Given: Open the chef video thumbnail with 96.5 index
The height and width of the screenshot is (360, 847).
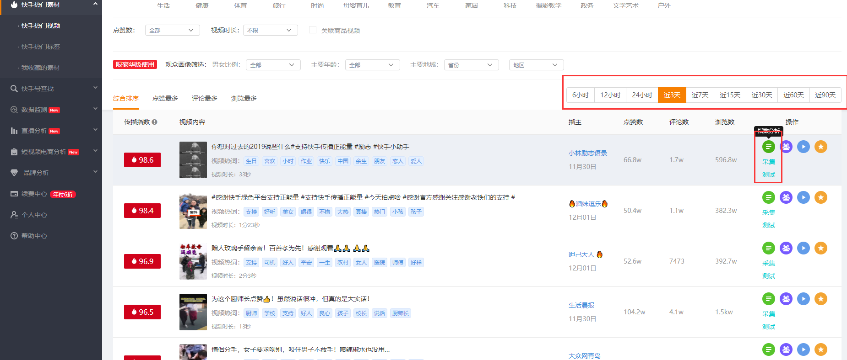Looking at the screenshot, I should pyautogui.click(x=193, y=312).
